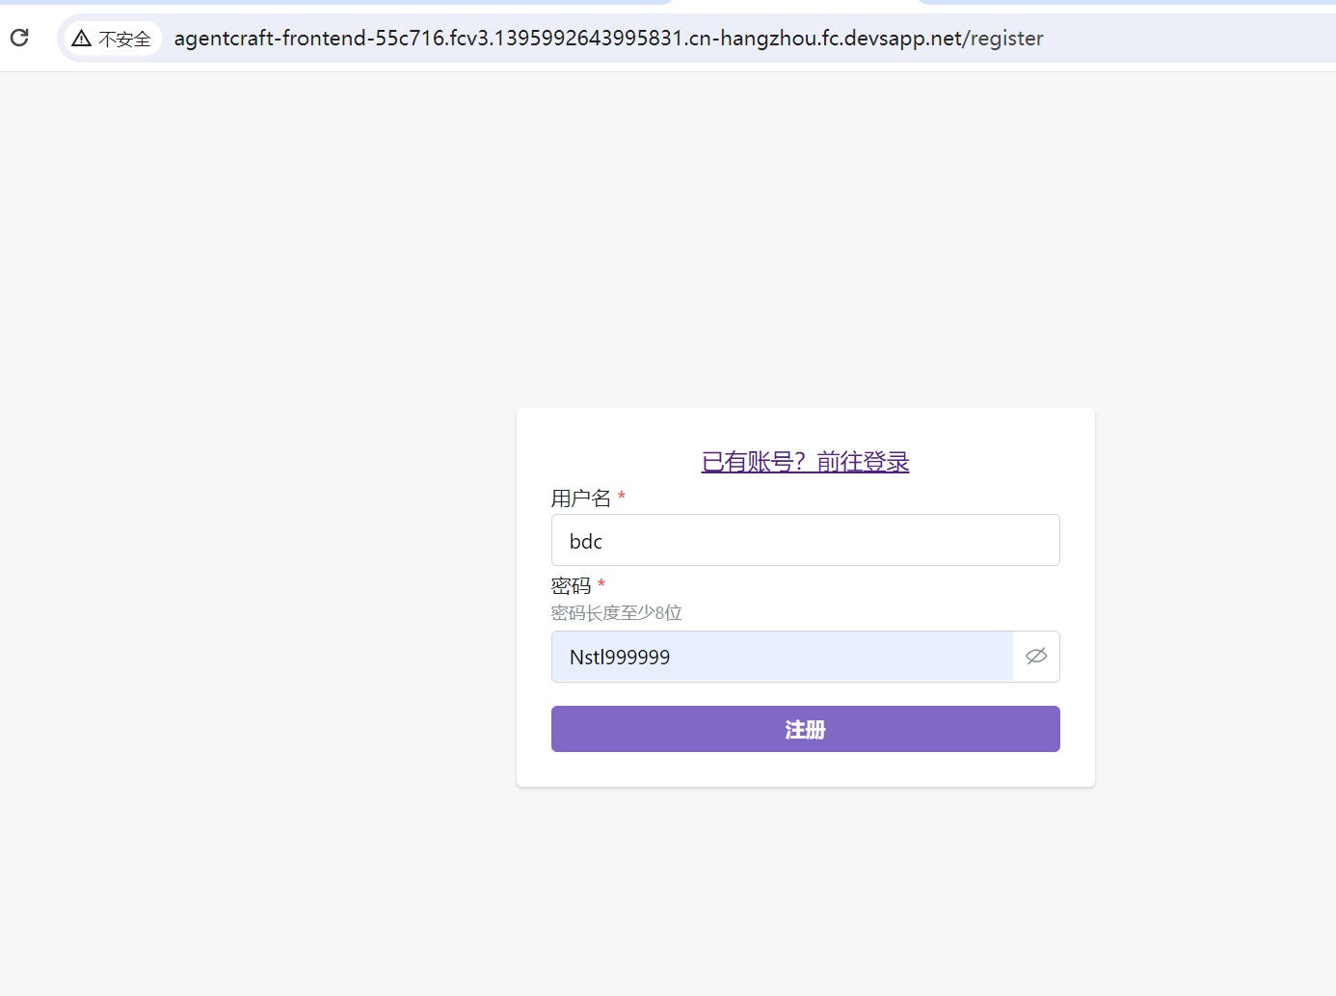Select the username field containing bdc

tap(805, 540)
